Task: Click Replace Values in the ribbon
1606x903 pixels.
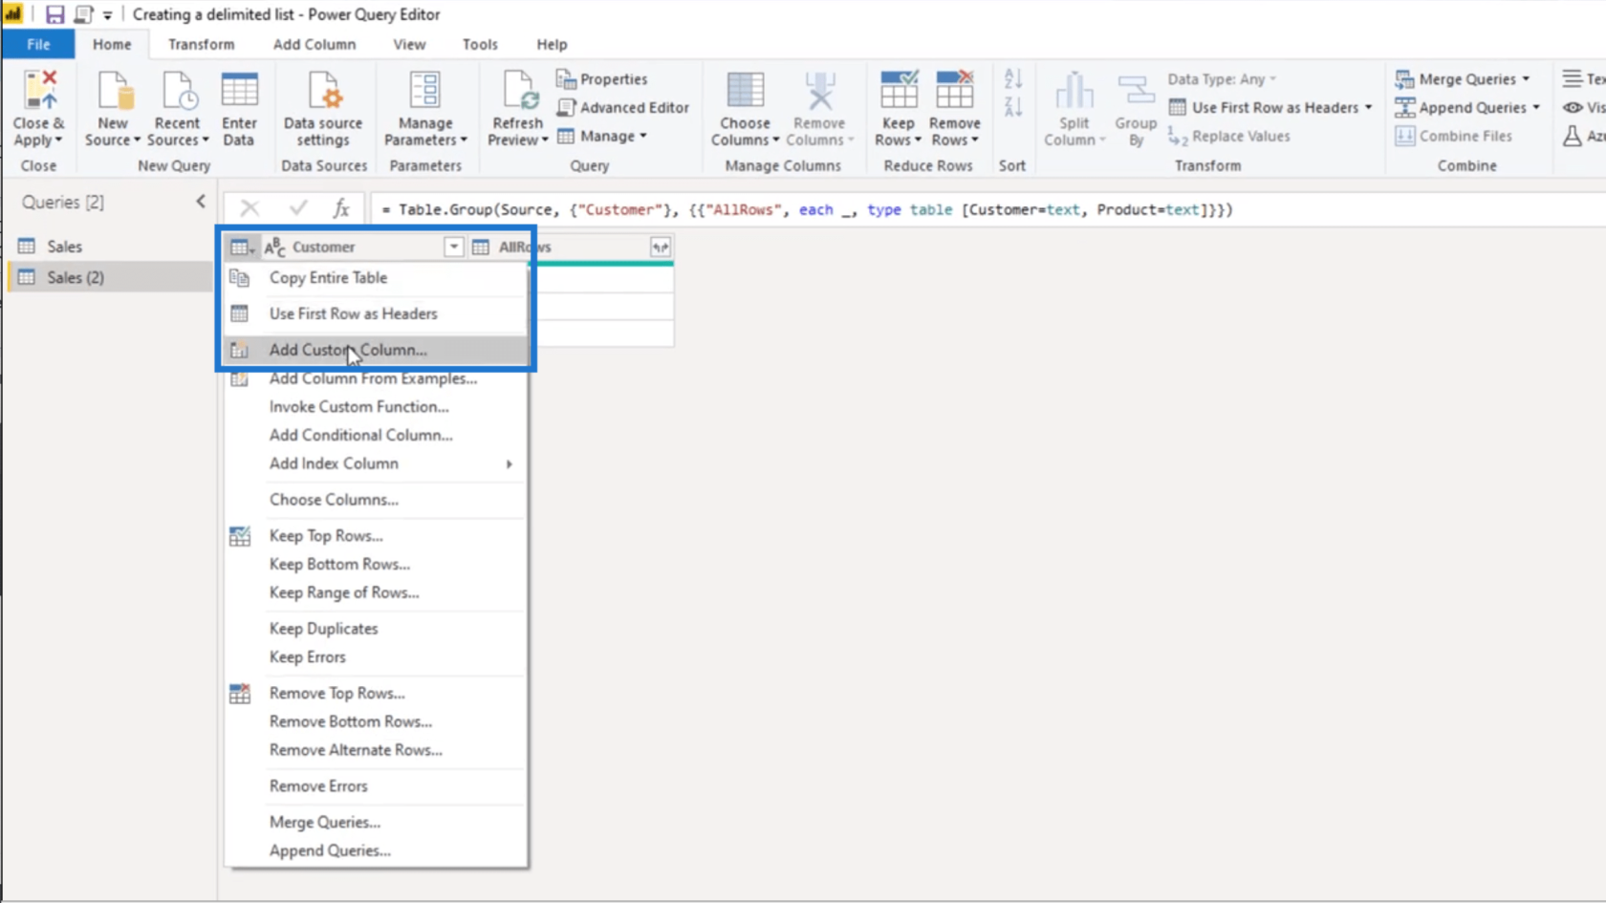Action: point(1229,137)
